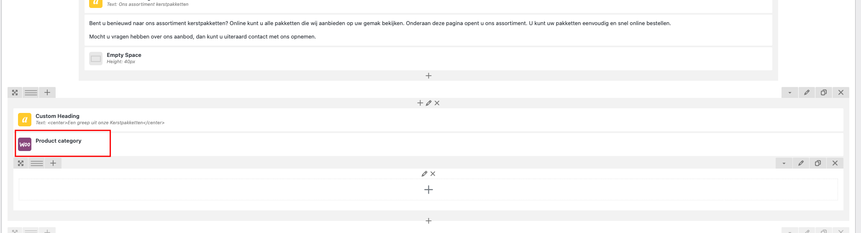This screenshot has height=233, width=861.
Task: Select Product category element title
Action: tap(59, 141)
